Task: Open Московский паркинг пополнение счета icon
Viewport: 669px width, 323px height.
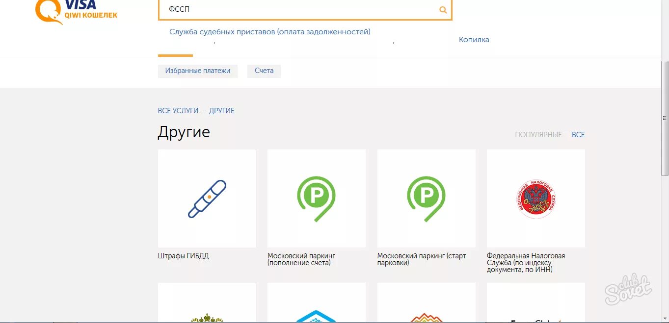Action: [317, 199]
